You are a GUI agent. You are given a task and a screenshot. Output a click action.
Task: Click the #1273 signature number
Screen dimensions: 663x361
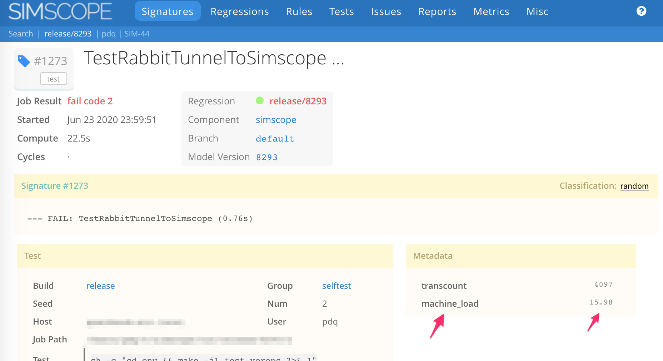(50, 61)
